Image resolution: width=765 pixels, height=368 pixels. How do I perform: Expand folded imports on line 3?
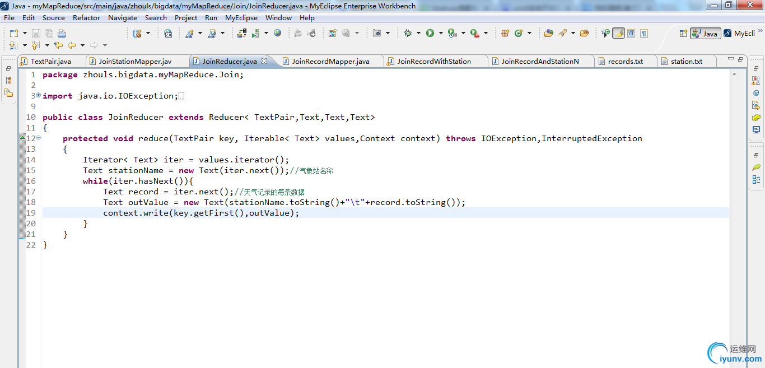tap(38, 96)
